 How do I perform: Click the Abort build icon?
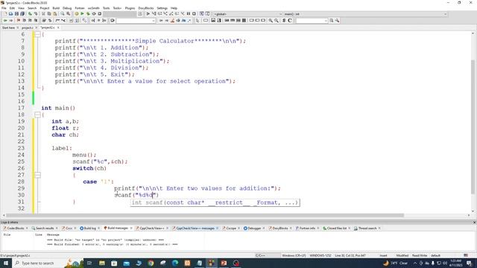click(x=99, y=14)
